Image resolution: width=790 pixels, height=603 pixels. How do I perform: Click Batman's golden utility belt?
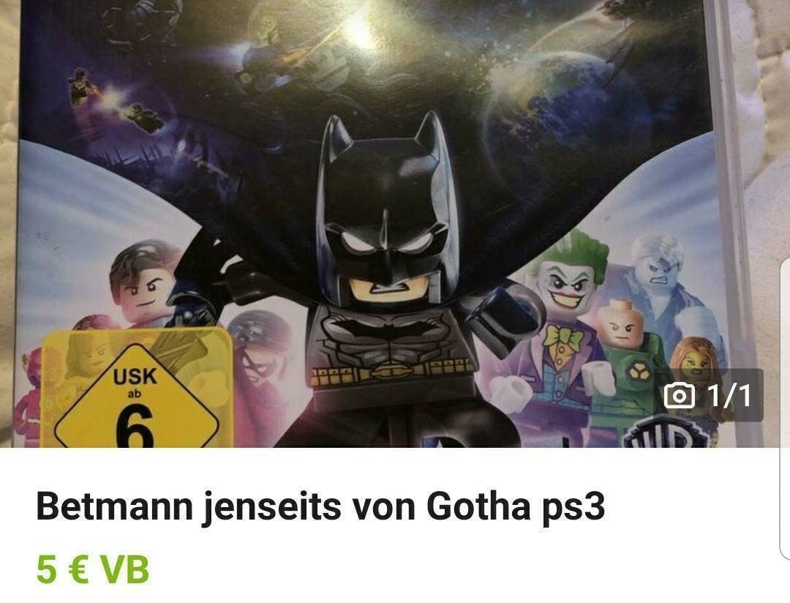(391, 372)
